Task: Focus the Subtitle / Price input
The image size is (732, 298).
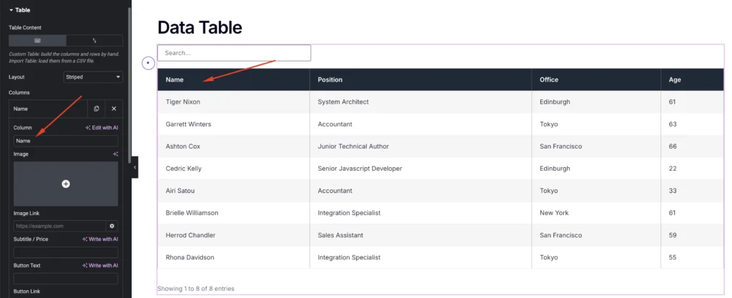Action: [66, 253]
